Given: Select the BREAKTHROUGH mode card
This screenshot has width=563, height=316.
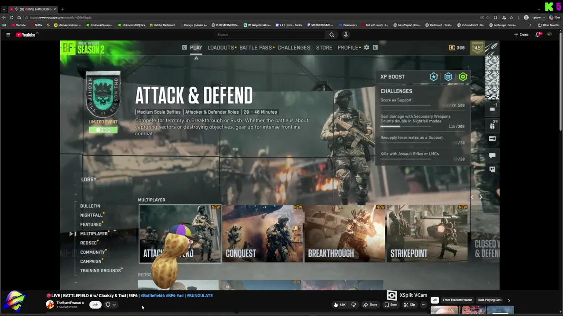Looking at the screenshot, I should [x=345, y=233].
